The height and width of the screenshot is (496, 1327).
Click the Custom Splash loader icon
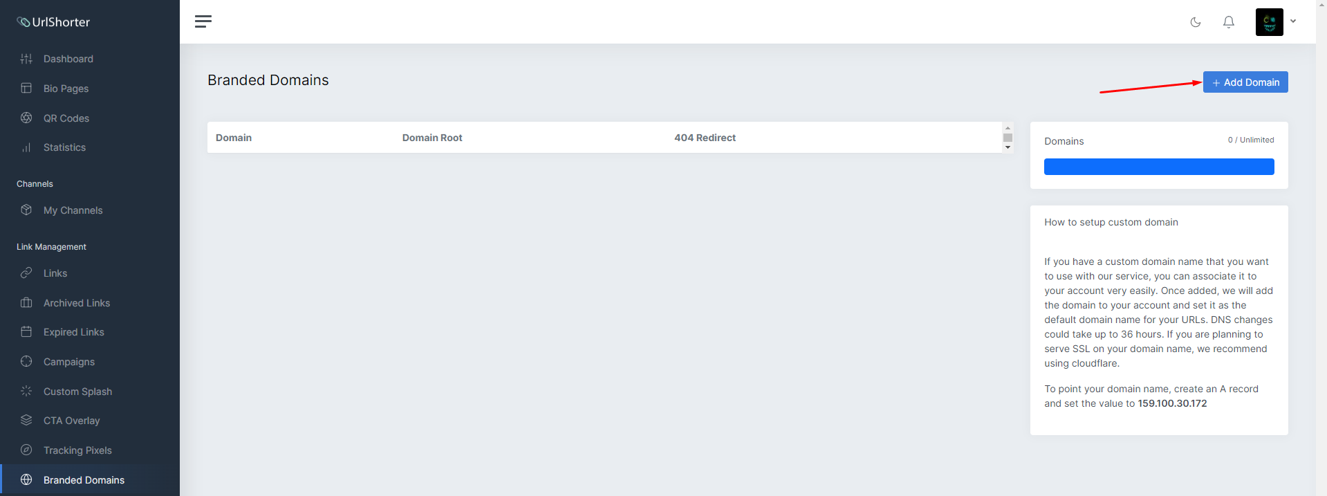(x=26, y=392)
